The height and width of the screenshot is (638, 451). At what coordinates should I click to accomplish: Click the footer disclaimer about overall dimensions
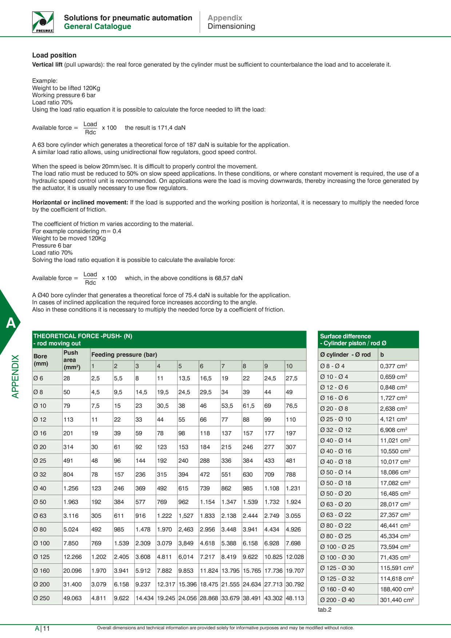point(225,628)
